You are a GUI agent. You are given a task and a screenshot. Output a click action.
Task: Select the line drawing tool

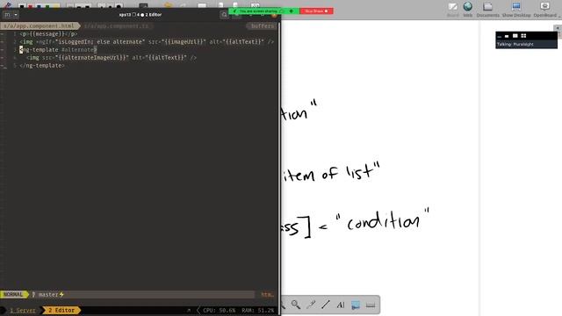pos(326,305)
